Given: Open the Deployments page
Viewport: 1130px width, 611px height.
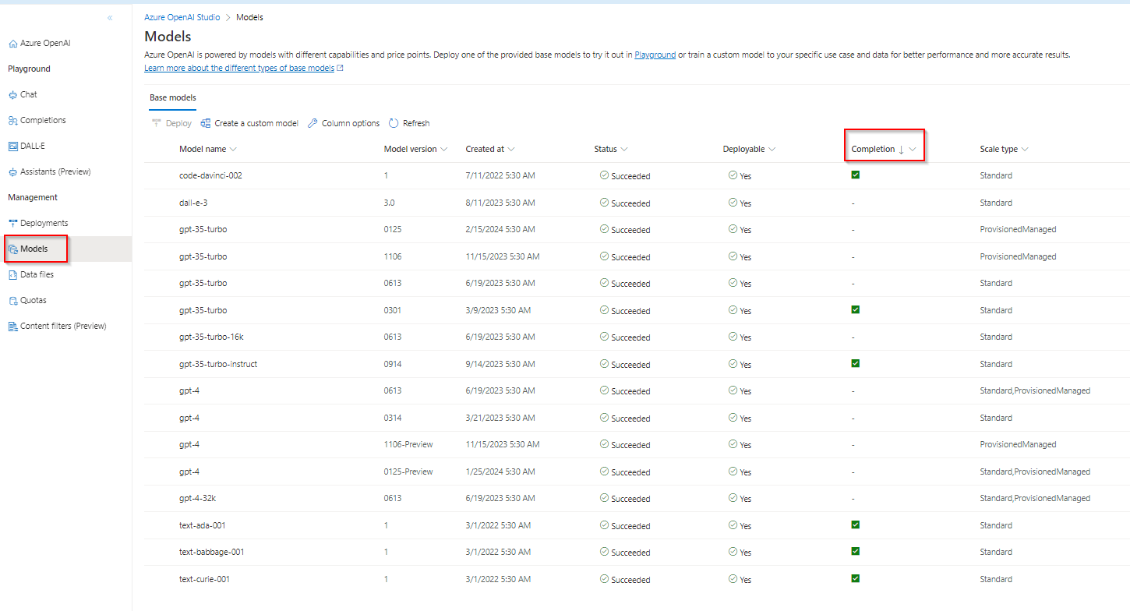Looking at the screenshot, I should (x=44, y=222).
